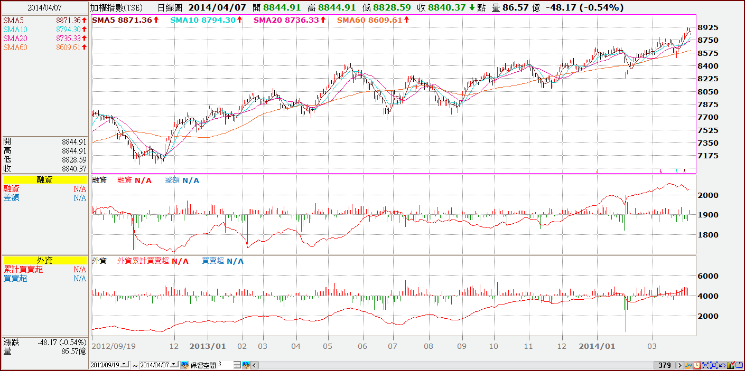Open the bar chart indicator settings icon

click(731, 365)
